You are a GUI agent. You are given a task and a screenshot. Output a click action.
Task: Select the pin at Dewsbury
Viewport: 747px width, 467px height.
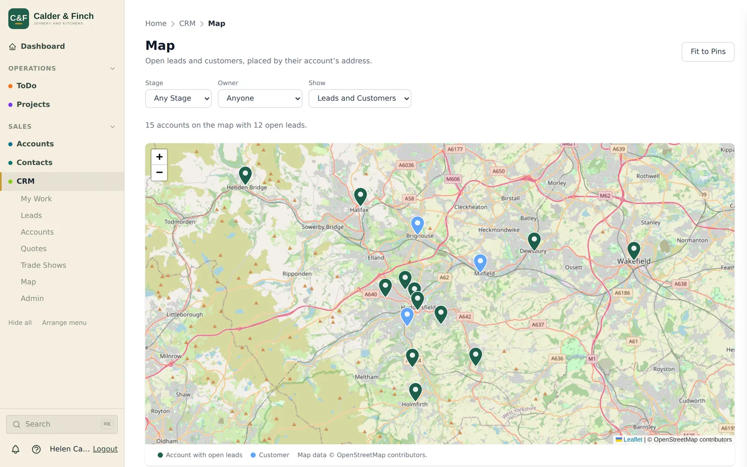click(534, 241)
